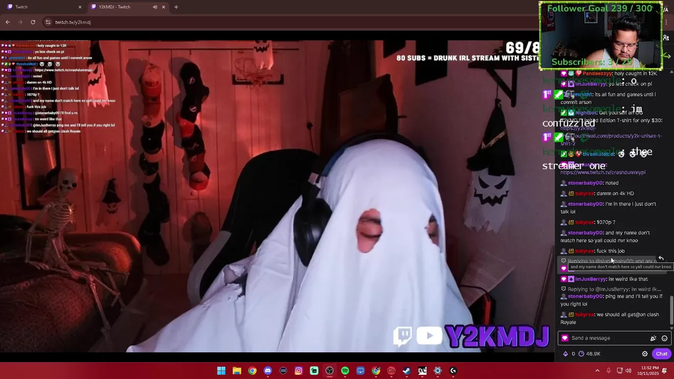674x379 pixels.
Task: Click ImJusBerryy username on 'im weird like that'
Action: coord(591,279)
